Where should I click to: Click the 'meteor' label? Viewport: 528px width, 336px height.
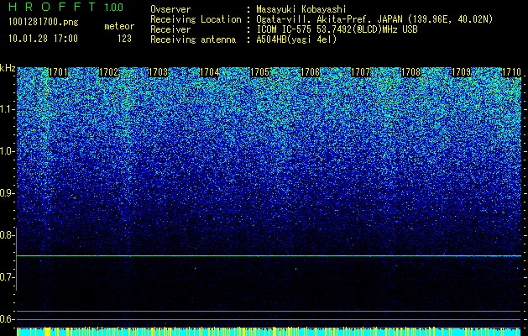119,26
